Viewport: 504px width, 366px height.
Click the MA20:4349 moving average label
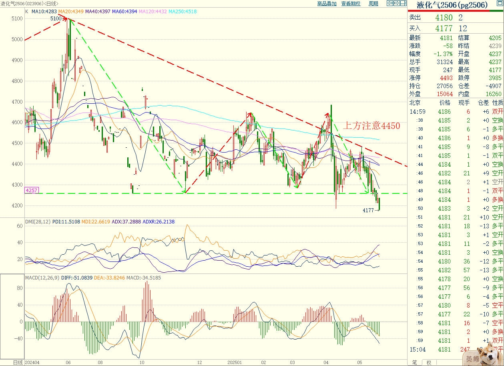tap(71, 12)
